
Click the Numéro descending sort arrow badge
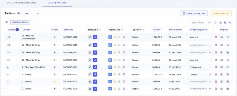(17, 30)
